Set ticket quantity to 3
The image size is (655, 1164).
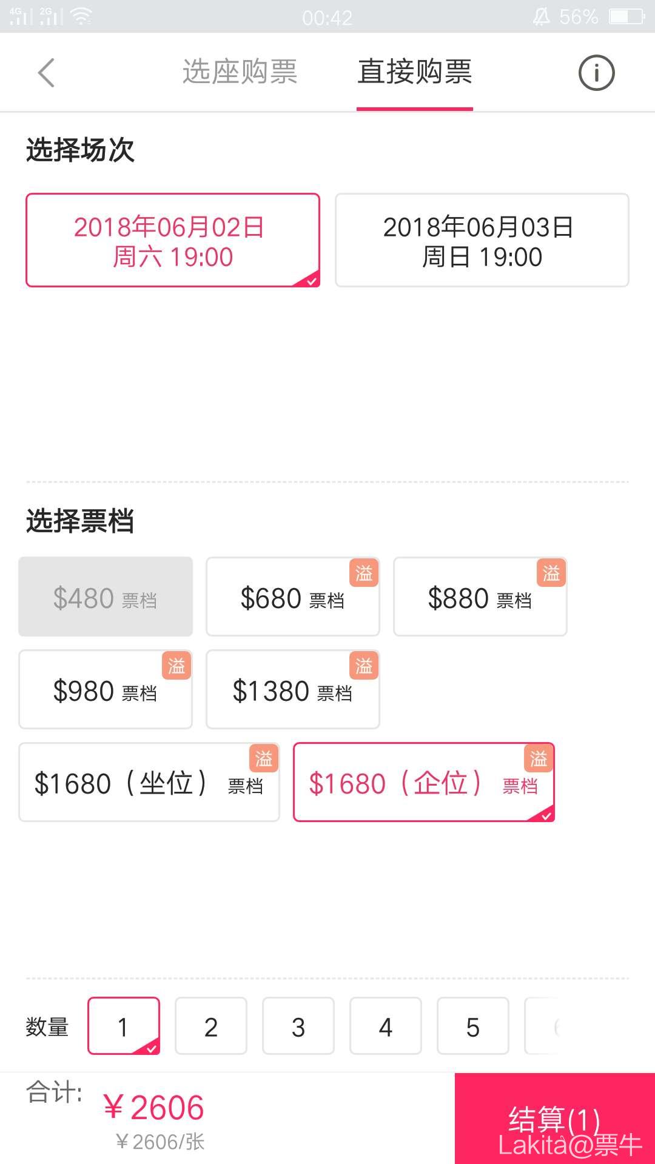click(x=298, y=1026)
